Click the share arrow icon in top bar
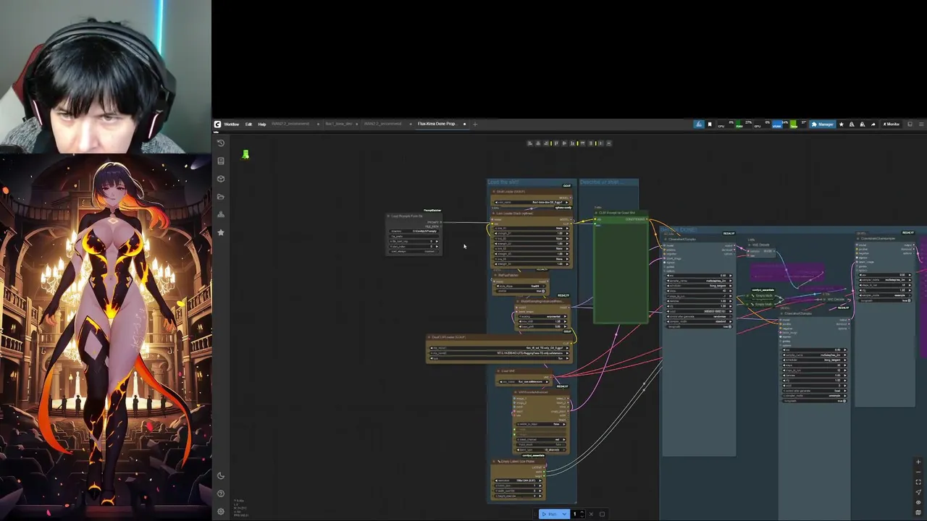This screenshot has width=927, height=521. (873, 124)
